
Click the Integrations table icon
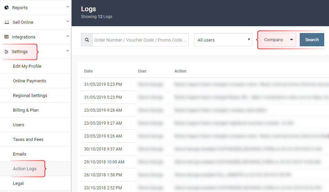click(x=6, y=37)
